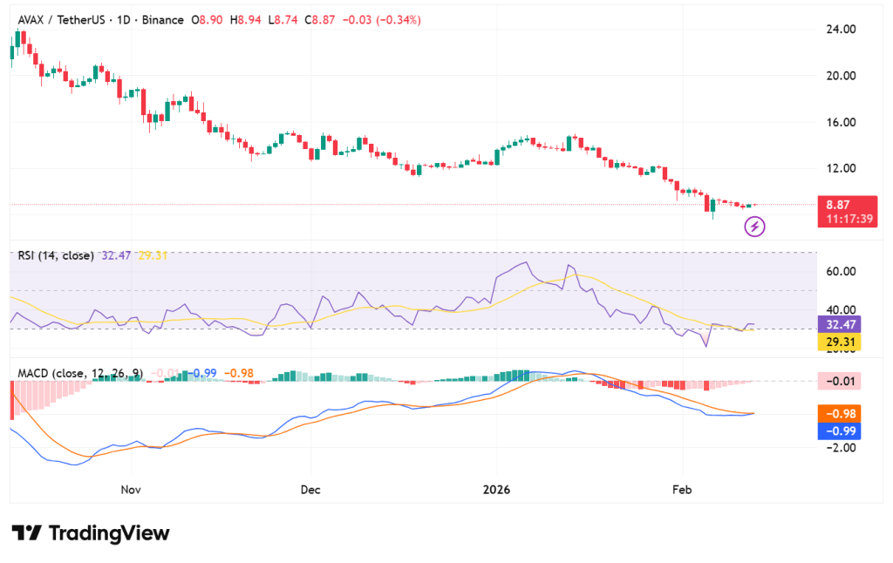893x563 pixels.
Task: Click the 2026 date label on time axis
Action: tap(496, 490)
